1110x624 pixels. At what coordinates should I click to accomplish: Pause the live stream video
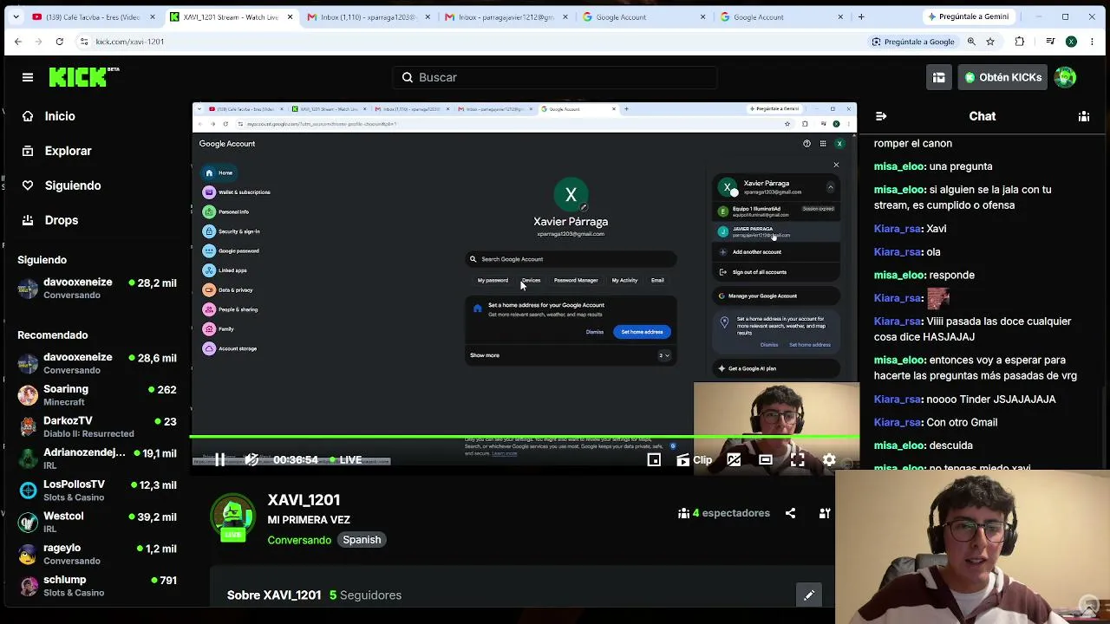pyautogui.click(x=220, y=460)
